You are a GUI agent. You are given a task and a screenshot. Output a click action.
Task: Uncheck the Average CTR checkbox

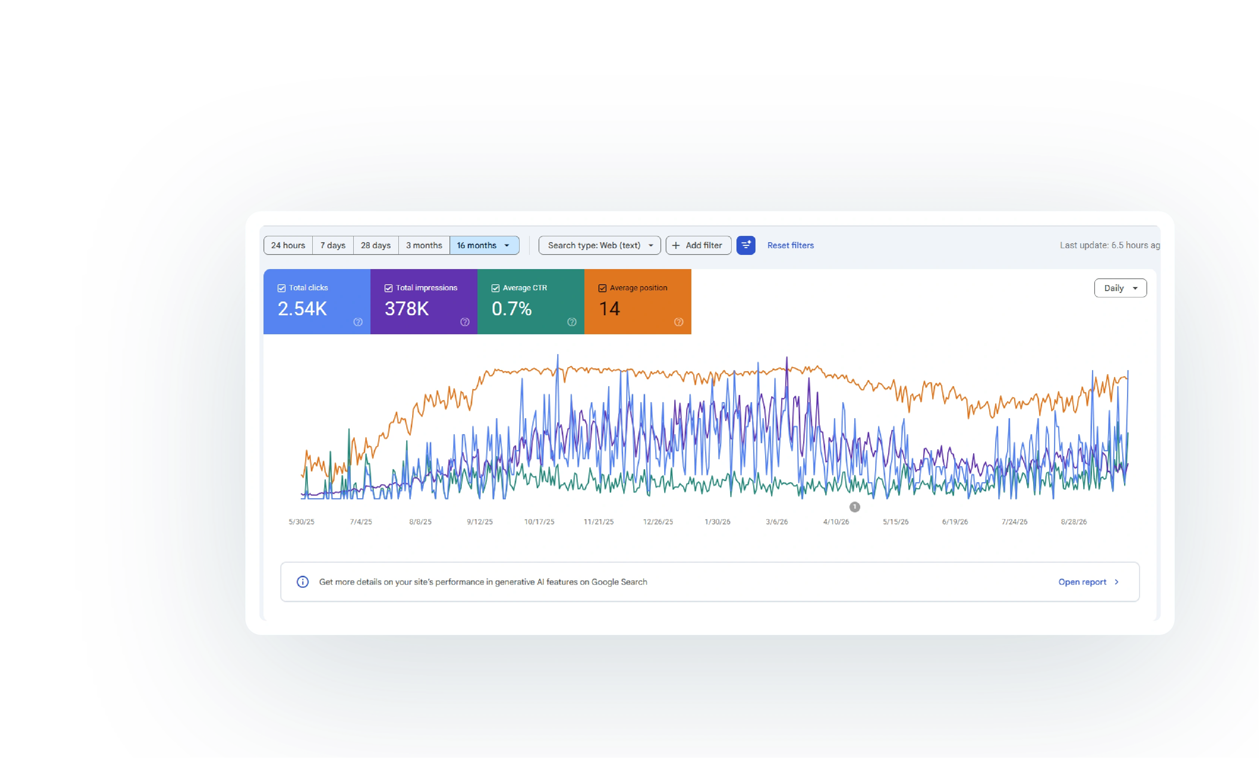495,288
